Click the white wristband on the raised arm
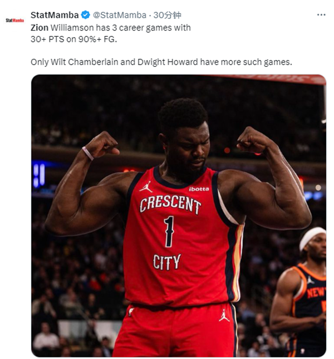The image size is (334, 359). [x=88, y=153]
